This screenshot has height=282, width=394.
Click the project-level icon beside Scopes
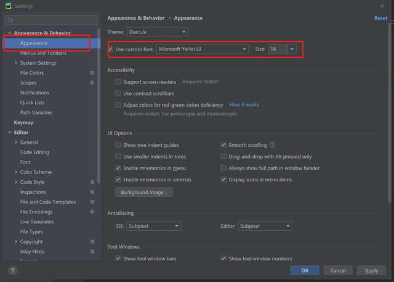pyautogui.click(x=92, y=83)
